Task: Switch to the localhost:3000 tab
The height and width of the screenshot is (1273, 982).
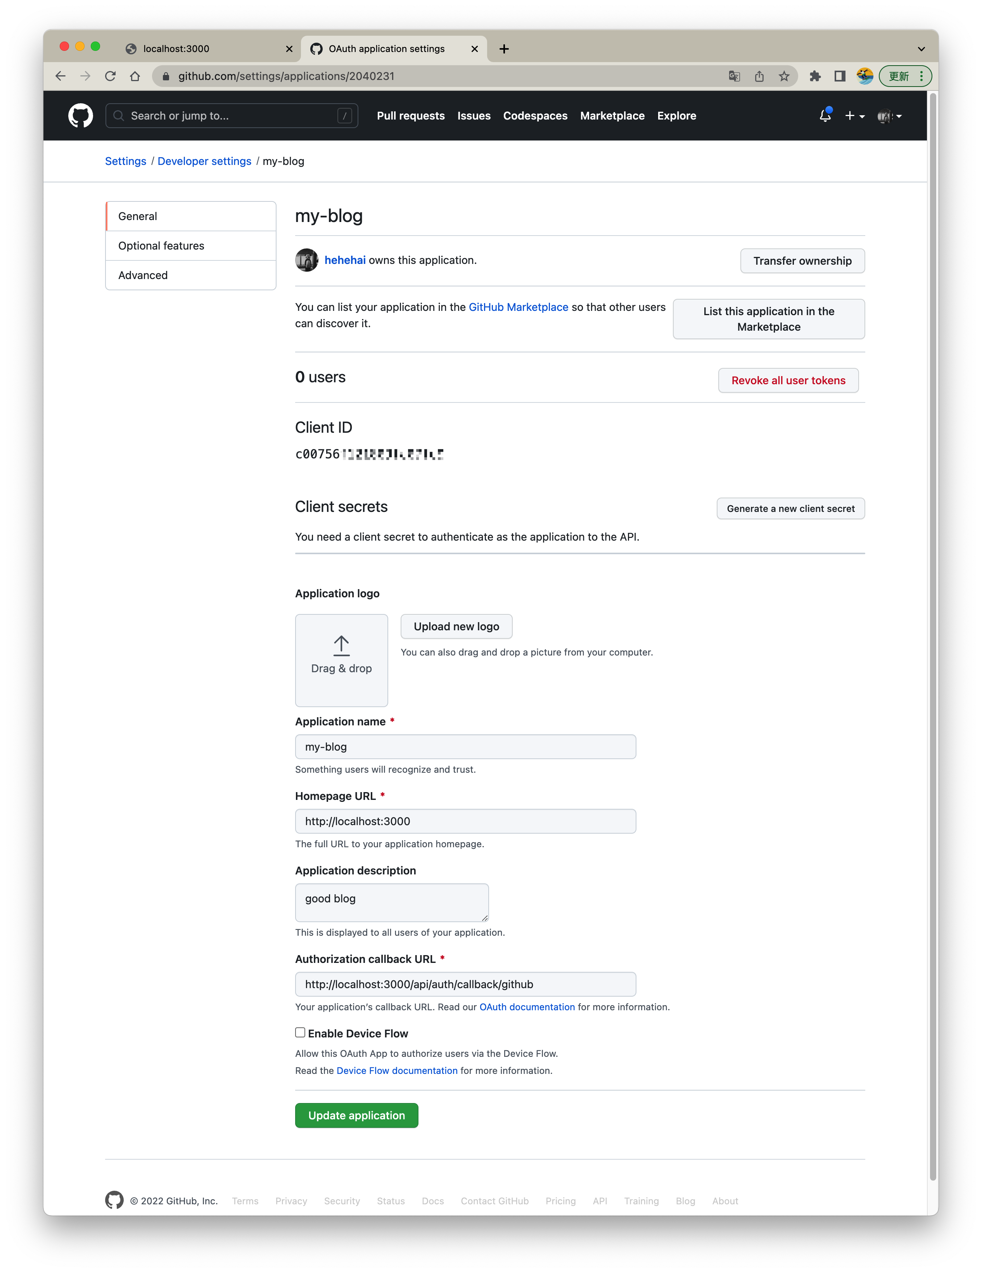Action: 209,49
